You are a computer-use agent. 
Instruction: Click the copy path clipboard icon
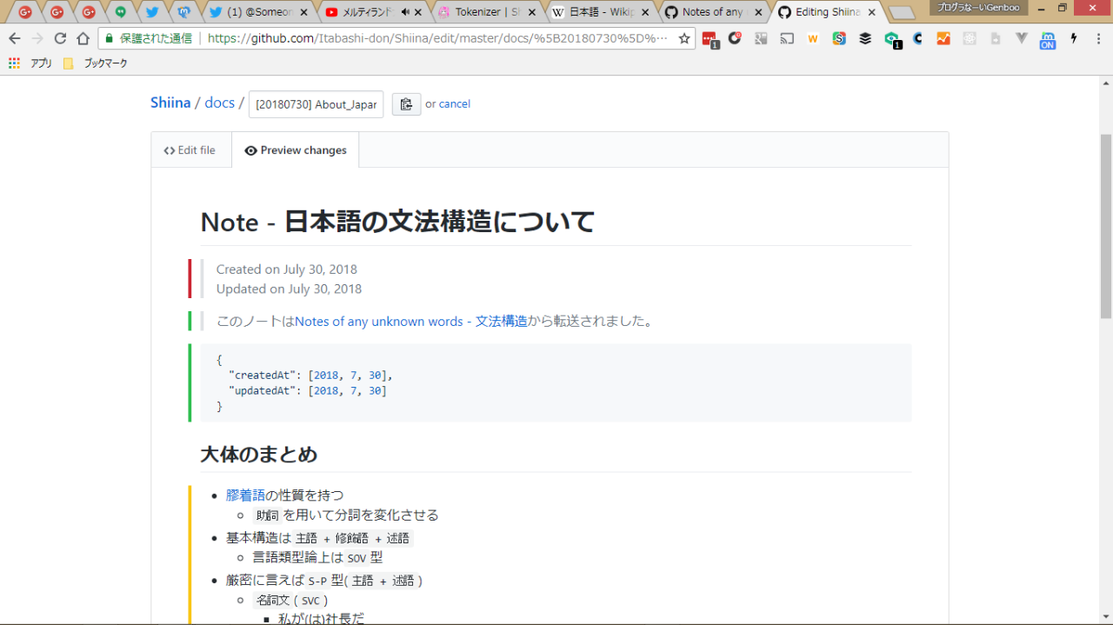[x=406, y=104]
